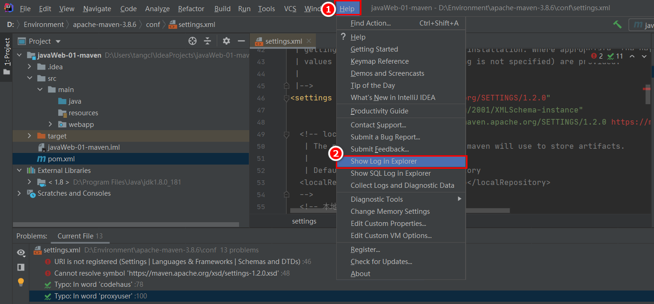This screenshot has width=654, height=304.
Task: Expand Scratches and Consoles arrow
Action: (x=19, y=193)
